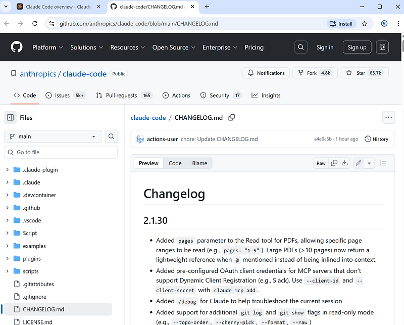Copy the CHANGELOG.md path icon
404x325 pixels.
pyautogui.click(x=232, y=118)
